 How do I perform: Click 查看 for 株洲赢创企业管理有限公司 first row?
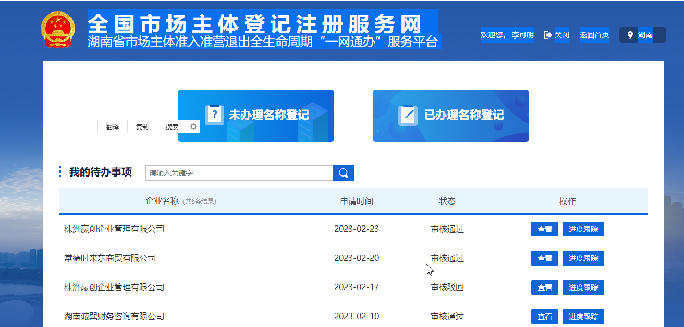(x=544, y=229)
